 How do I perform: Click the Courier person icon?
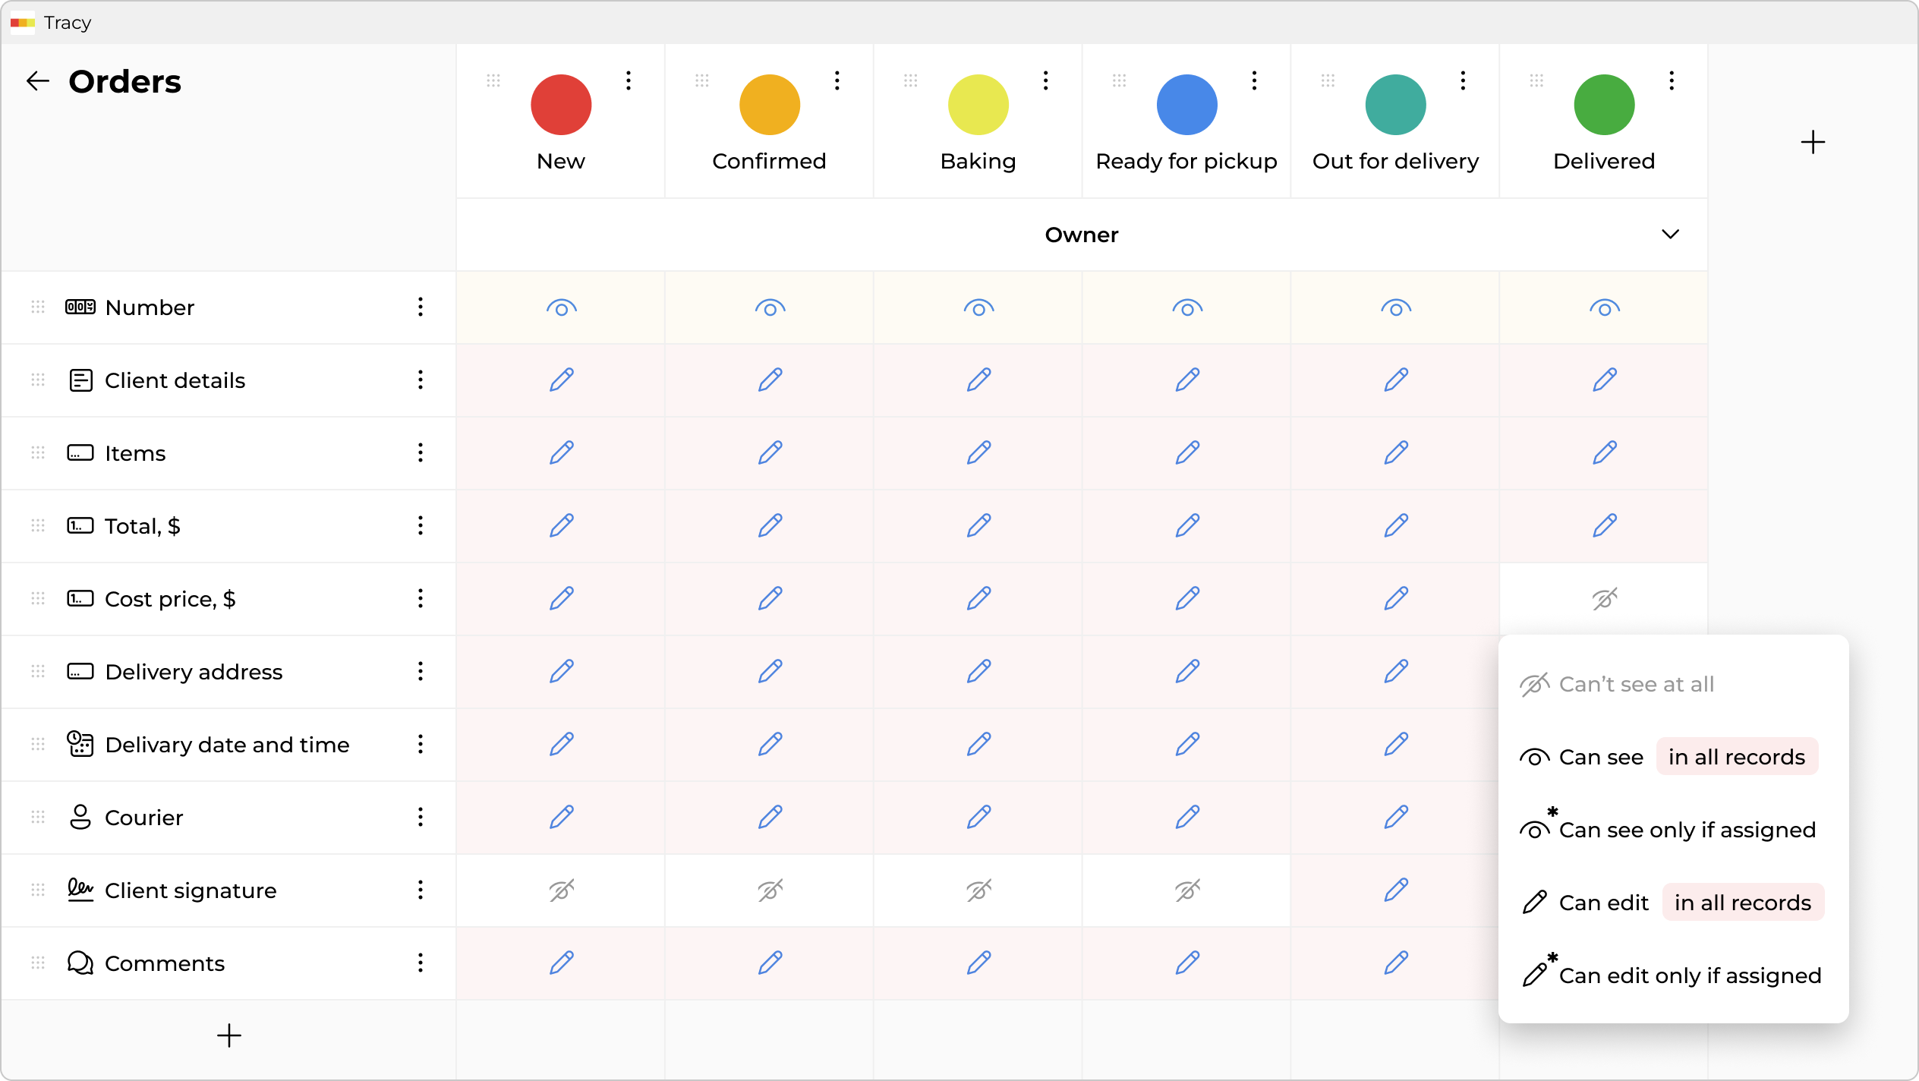(x=80, y=818)
